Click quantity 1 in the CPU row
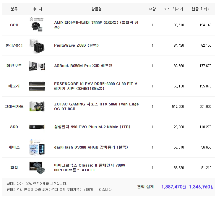Viewport: 216px width, 197px height. pos(152,25)
